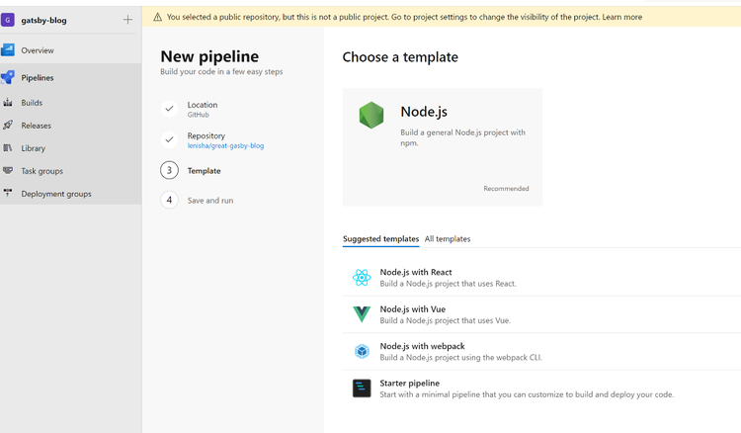
Task: Click the Repository step checkmark circle
Action: point(169,140)
